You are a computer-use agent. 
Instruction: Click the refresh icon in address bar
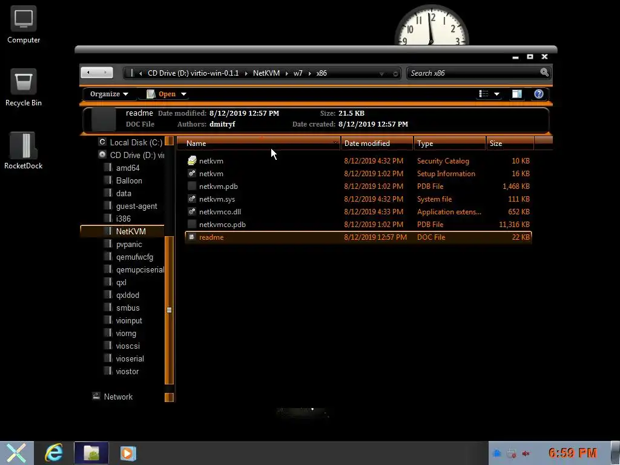395,73
